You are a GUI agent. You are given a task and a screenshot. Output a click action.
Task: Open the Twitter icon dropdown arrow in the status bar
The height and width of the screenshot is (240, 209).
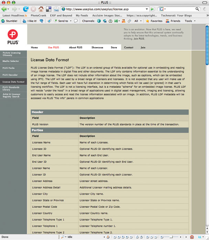click(x=203, y=237)
